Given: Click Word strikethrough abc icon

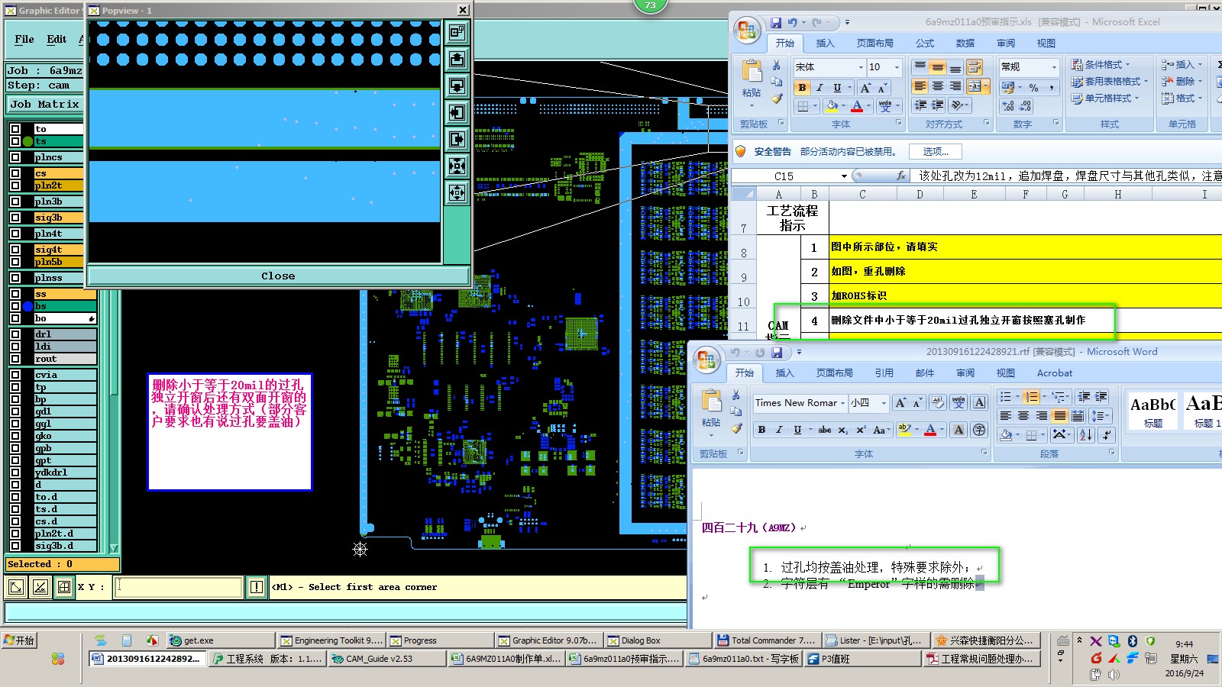Looking at the screenshot, I should (x=825, y=430).
